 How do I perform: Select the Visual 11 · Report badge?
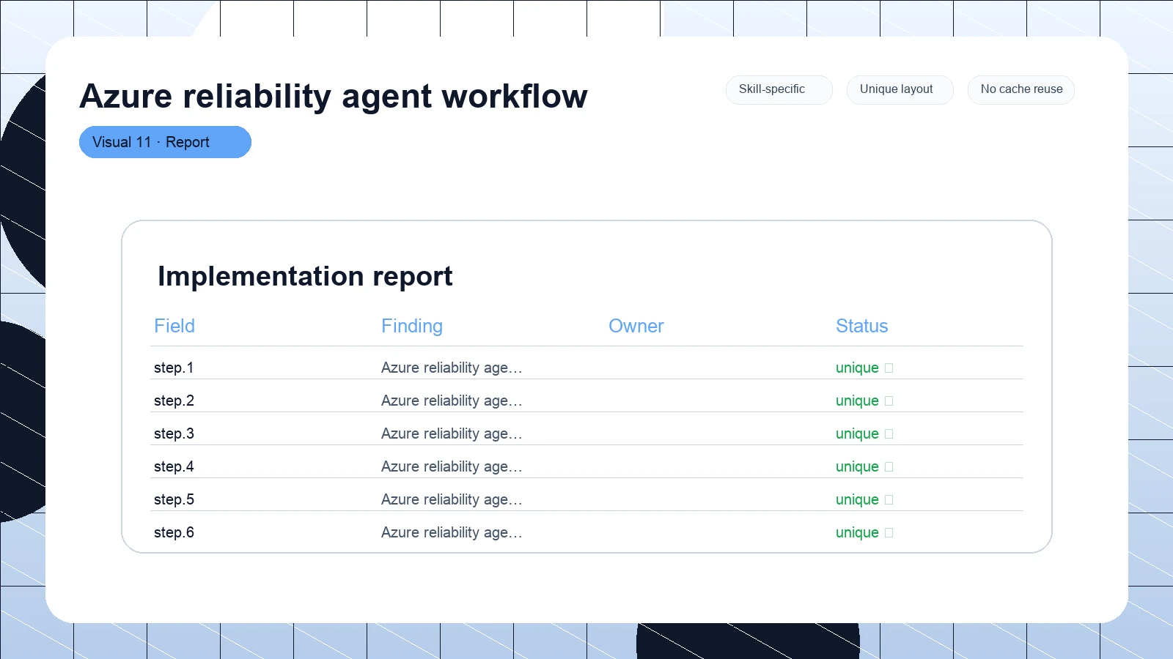pos(165,142)
